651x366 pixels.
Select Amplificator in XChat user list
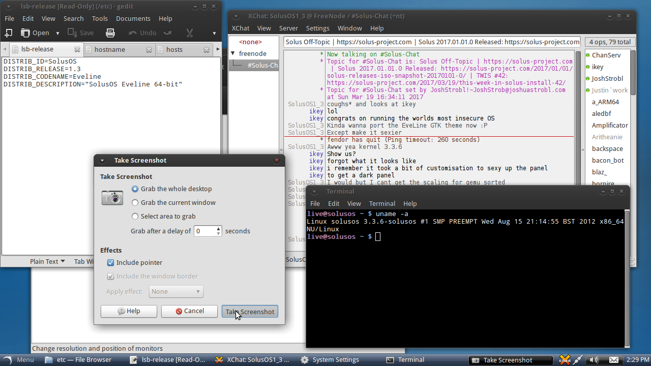(x=610, y=125)
